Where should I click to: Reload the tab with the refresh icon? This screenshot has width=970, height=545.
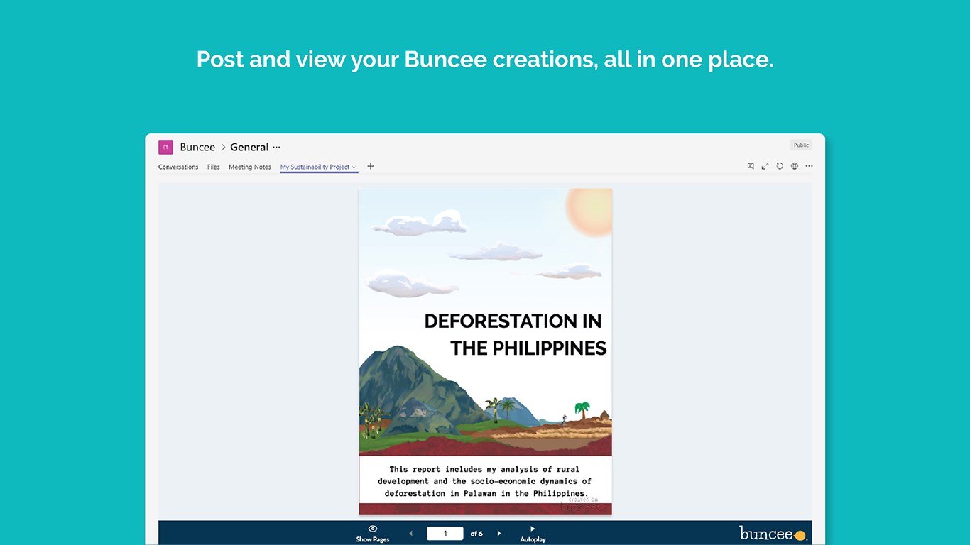(780, 166)
